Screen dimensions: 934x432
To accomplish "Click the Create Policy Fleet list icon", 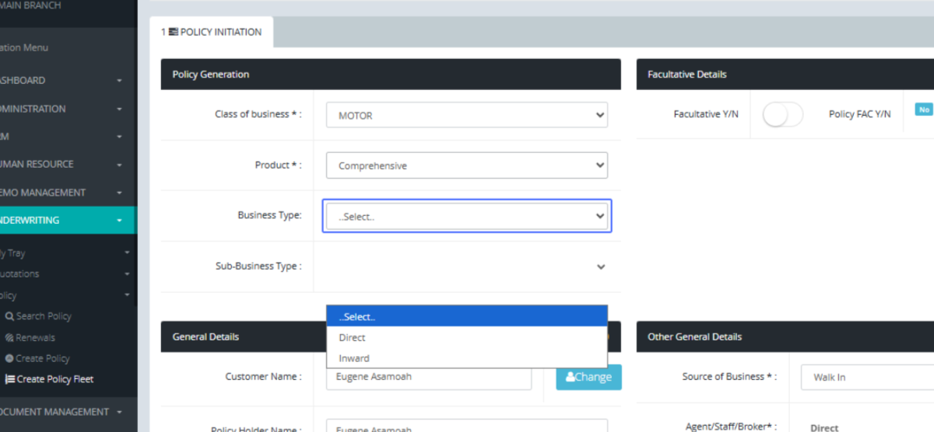I will [x=10, y=380].
